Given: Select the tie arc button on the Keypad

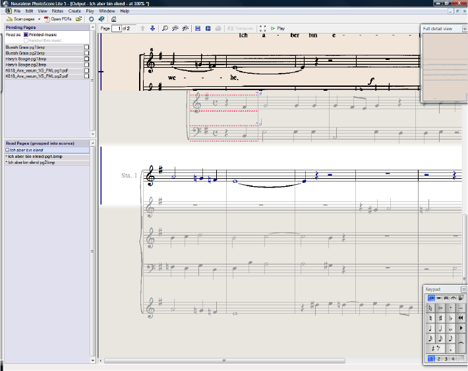Looking at the screenshot, I should 461,343.
